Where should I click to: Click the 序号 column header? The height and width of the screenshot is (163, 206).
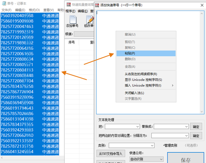pos(71,42)
